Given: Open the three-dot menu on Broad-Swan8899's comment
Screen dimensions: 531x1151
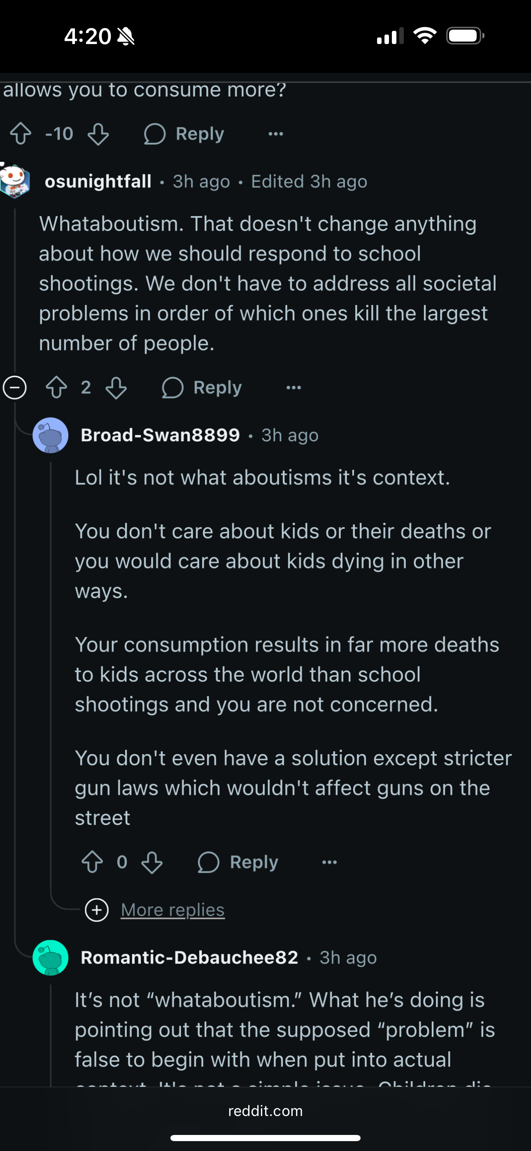Looking at the screenshot, I should 329,862.
